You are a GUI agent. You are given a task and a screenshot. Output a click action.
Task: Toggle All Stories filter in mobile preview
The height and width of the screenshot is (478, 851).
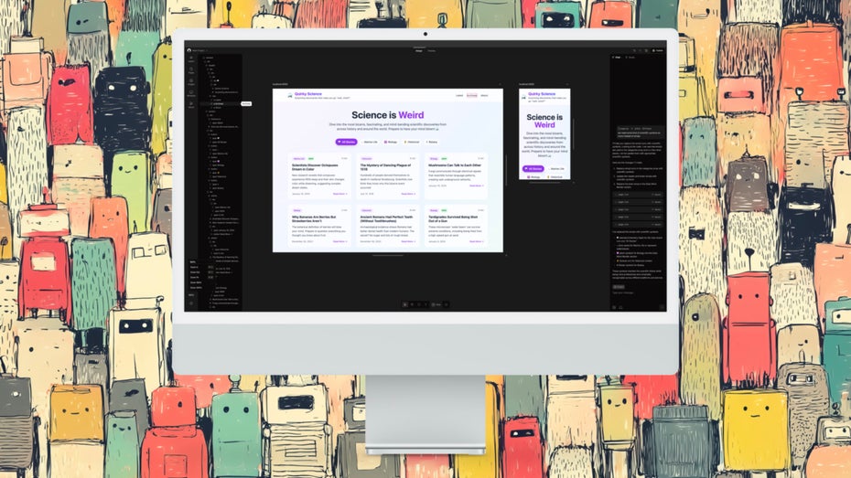(532, 168)
